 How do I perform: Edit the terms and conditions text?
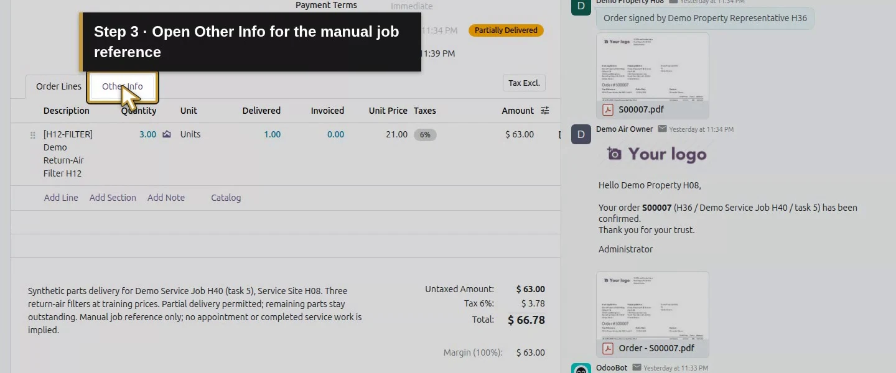[x=195, y=310]
